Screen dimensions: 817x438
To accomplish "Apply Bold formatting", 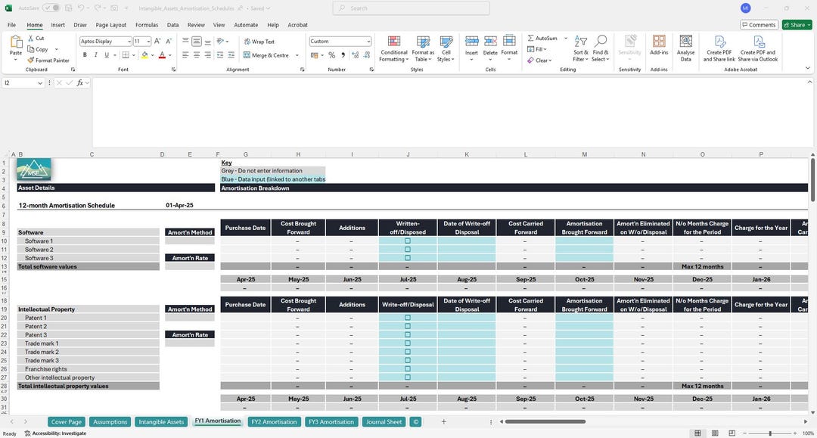I will point(85,55).
